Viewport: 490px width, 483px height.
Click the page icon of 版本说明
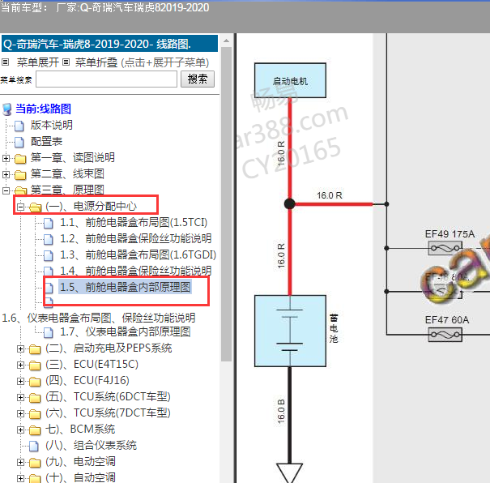click(19, 126)
